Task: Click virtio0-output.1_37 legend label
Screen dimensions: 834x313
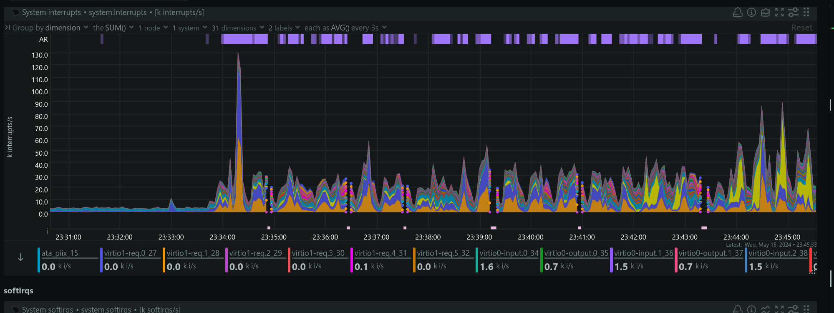Action: pos(711,253)
